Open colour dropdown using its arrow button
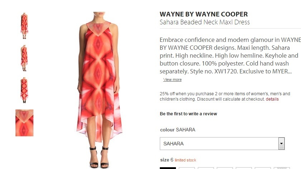 [281, 144]
